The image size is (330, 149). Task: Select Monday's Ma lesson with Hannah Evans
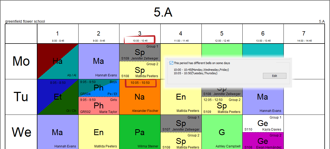[x=99, y=61]
